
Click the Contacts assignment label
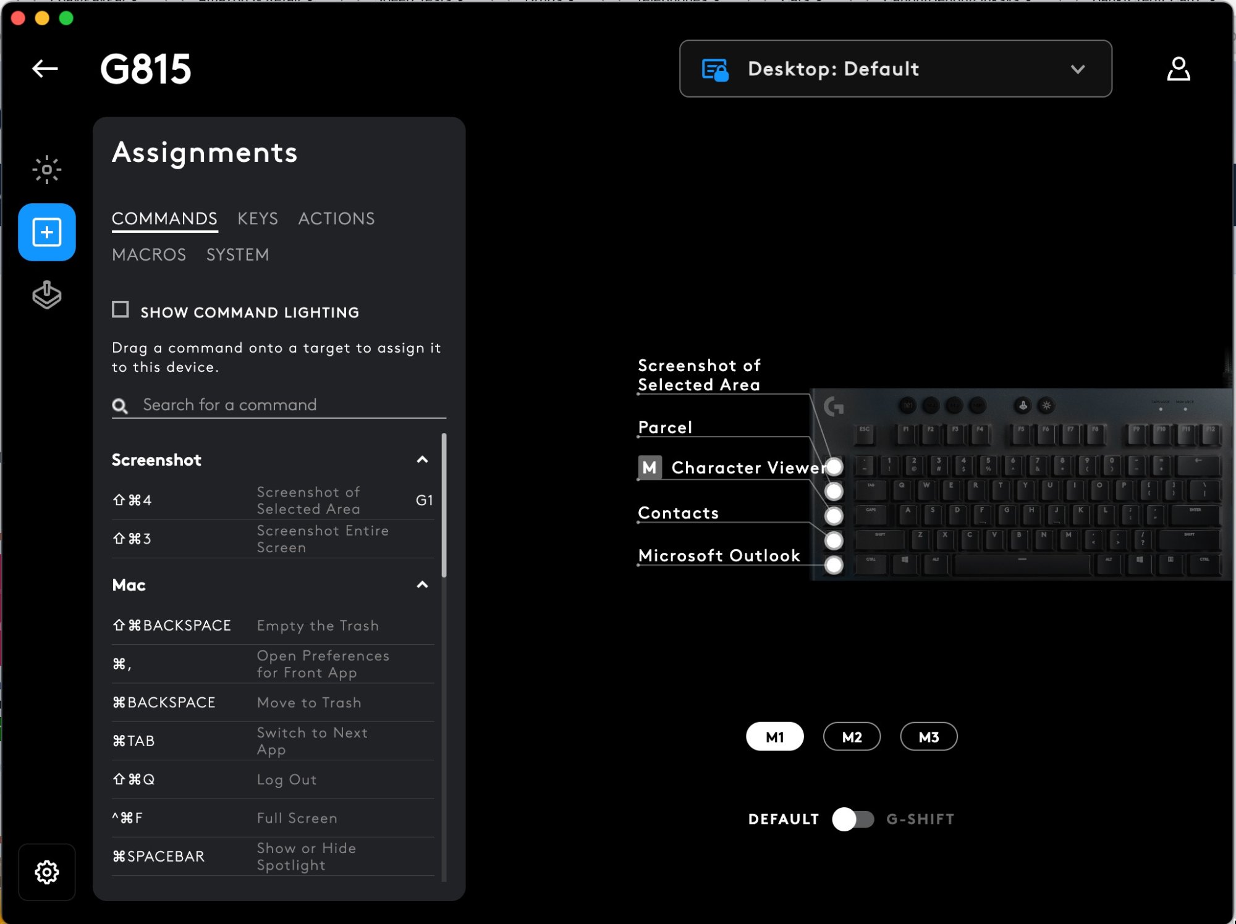pyautogui.click(x=678, y=513)
